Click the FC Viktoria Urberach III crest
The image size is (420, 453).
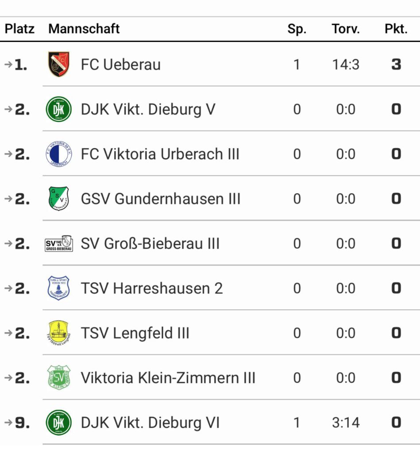(x=59, y=154)
